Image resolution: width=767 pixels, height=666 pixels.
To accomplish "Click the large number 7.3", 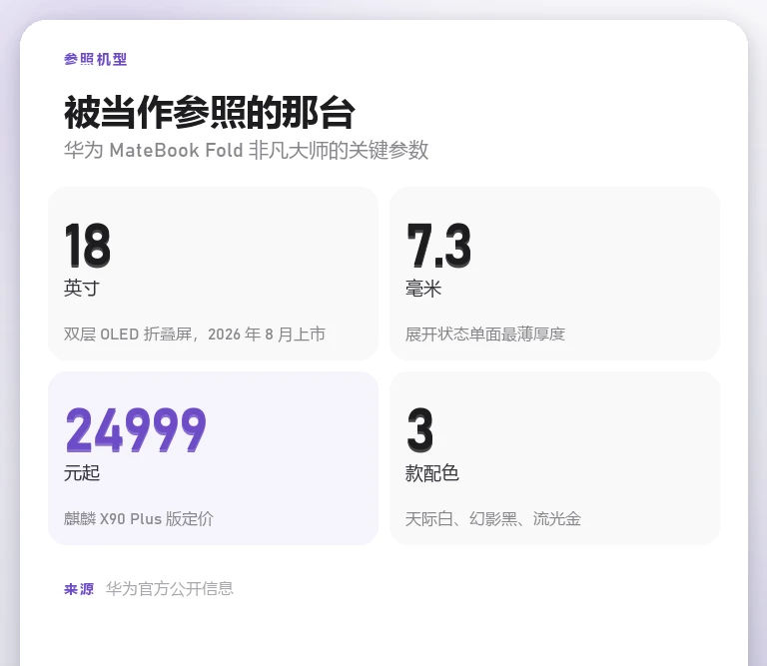I will tap(438, 245).
